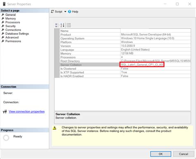
Task: Click the Windows 10 Home Single Language value
Action: click(x=148, y=38)
